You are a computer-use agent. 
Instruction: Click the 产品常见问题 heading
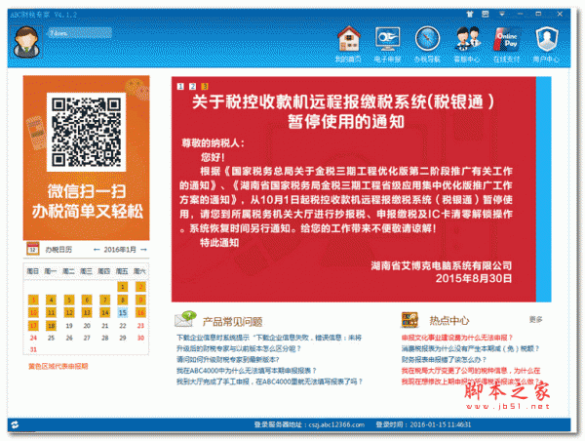(x=232, y=322)
